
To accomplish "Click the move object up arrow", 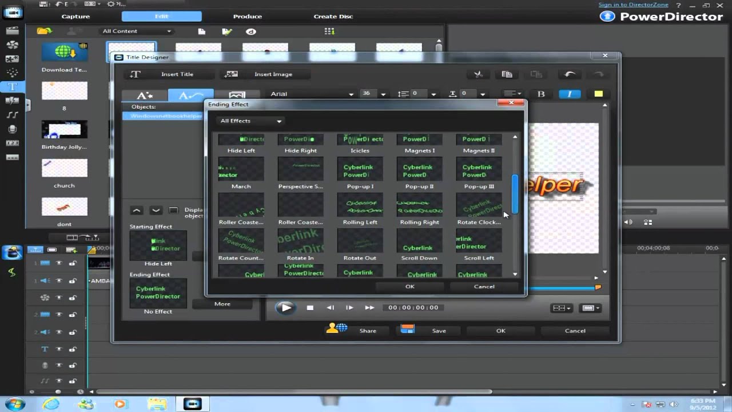I will [137, 211].
